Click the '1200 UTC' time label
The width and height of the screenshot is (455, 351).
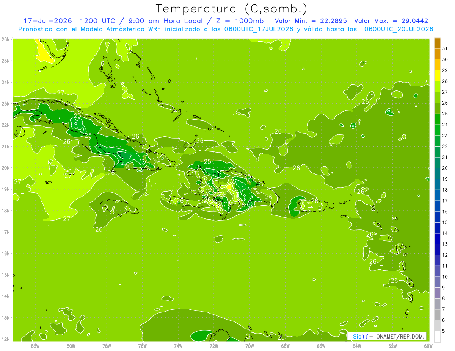[98, 21]
